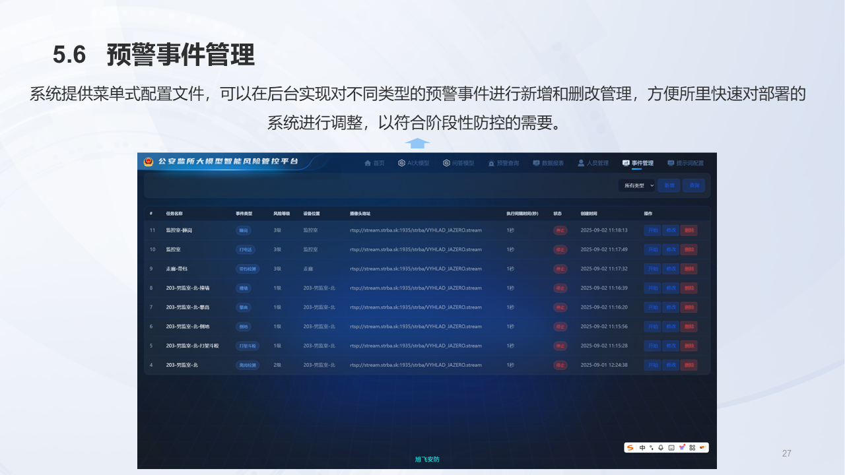Click 停止 status badge in row 4
Image resolution: width=845 pixels, height=475 pixels.
[x=560, y=365]
